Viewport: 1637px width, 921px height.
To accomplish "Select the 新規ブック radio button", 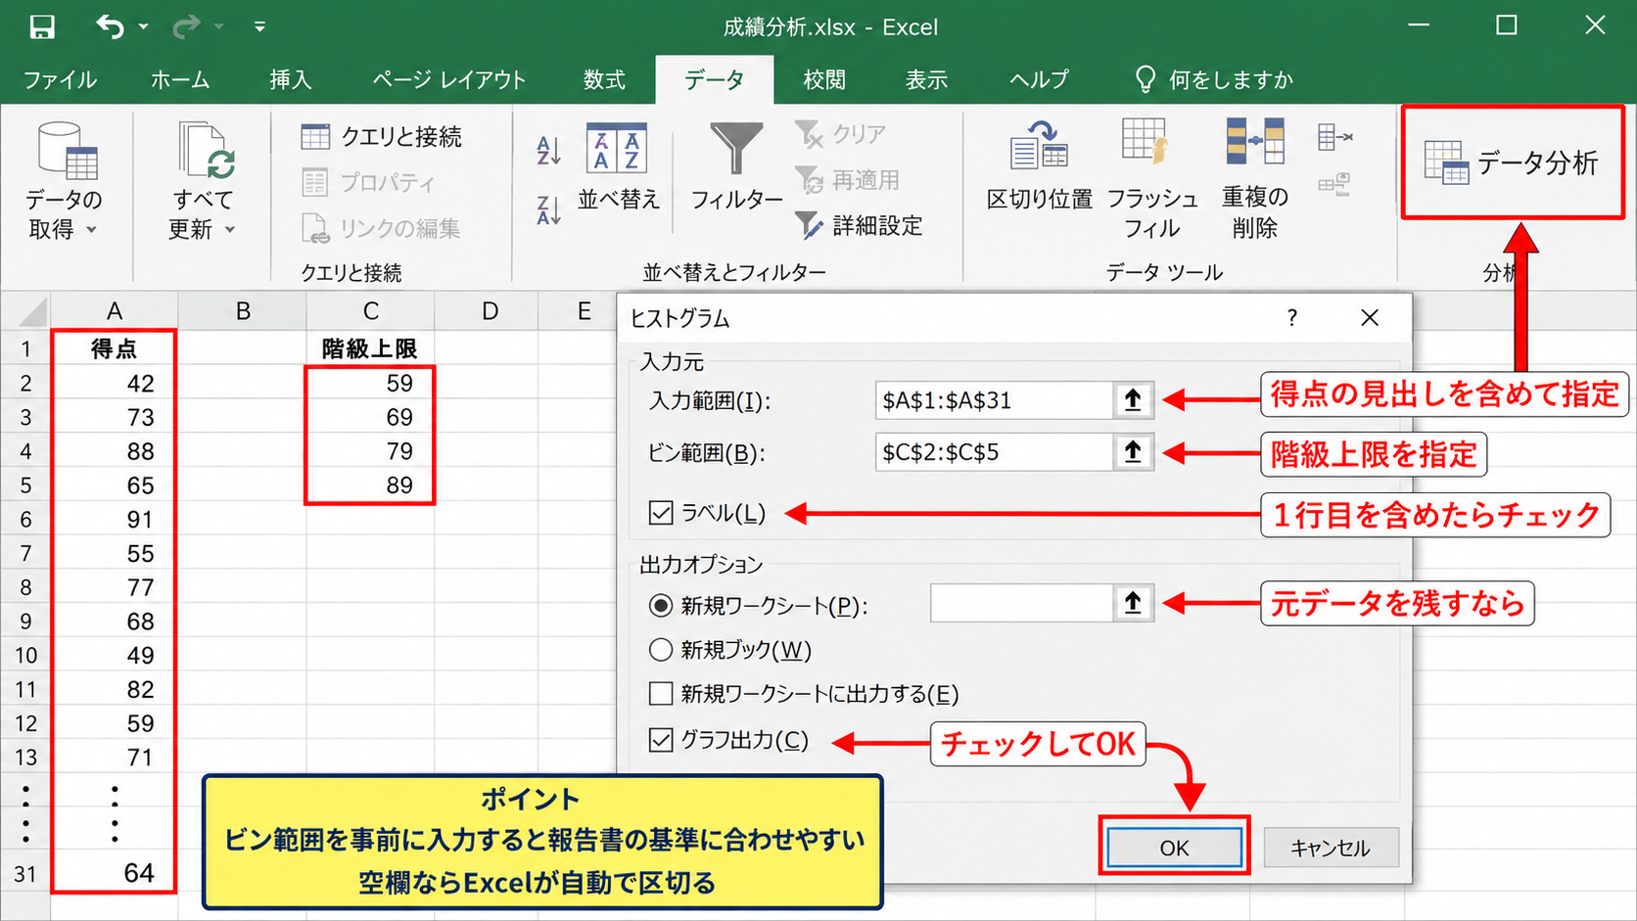I will [661, 649].
